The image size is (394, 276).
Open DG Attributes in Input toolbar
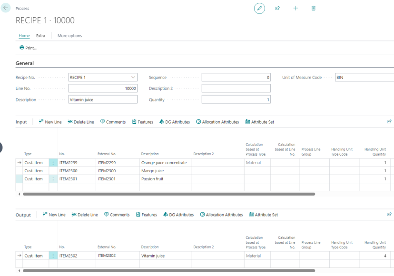[175, 122]
